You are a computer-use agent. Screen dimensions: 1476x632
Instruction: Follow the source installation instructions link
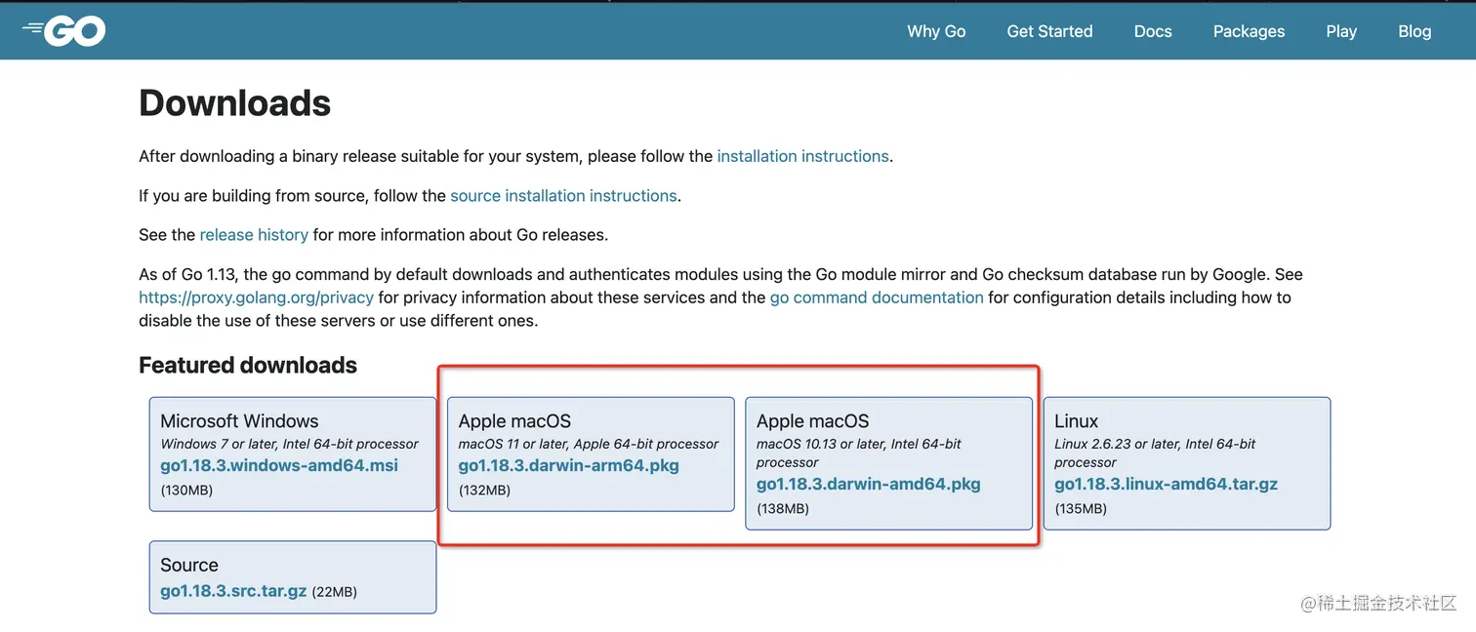click(563, 196)
